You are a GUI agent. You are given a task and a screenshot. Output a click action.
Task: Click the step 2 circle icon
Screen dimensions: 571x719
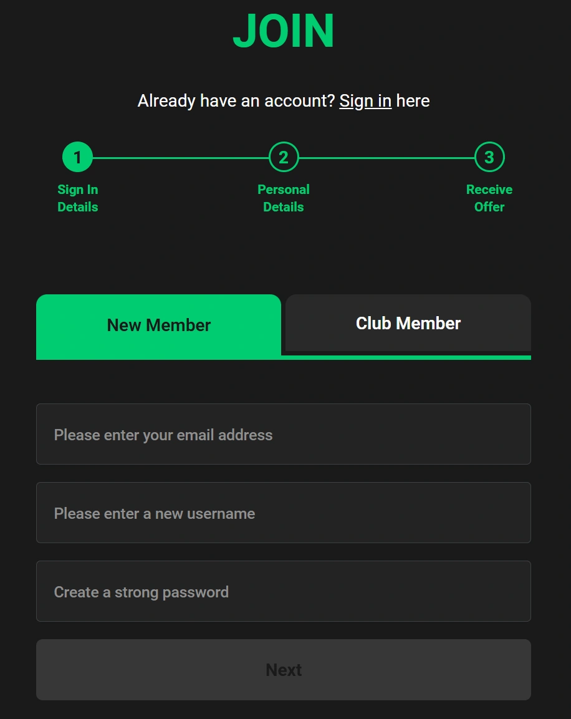pos(284,157)
